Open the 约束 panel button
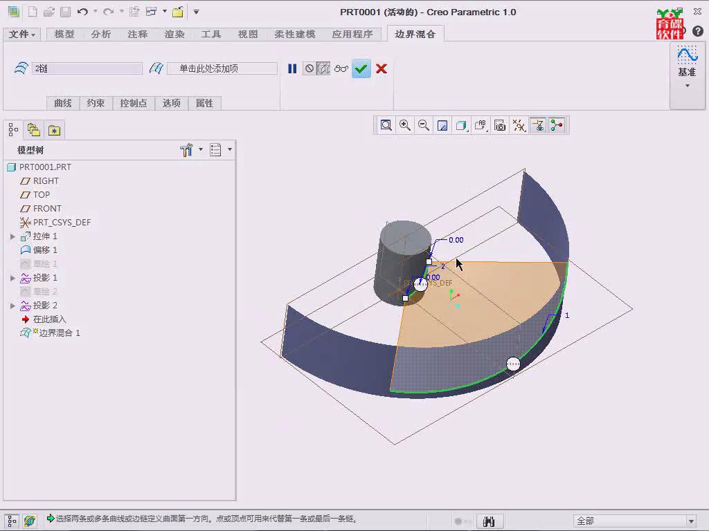This screenshot has height=531, width=709. tap(96, 104)
